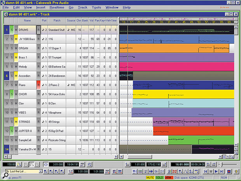Select the orange ORGAN clip
Screen dimensions: 241x181
coord(174,48)
